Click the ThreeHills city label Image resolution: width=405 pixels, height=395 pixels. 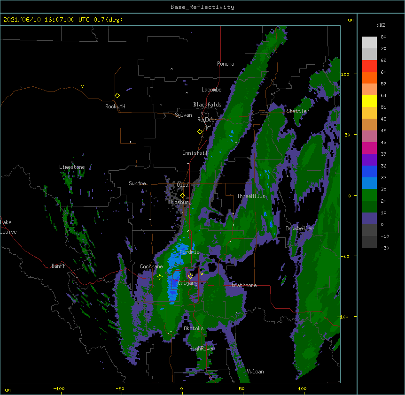251,196
